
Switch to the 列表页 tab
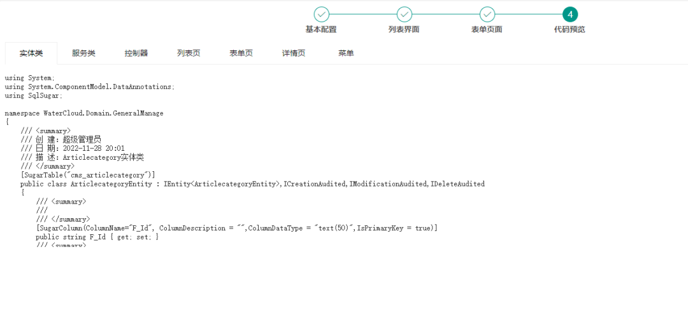189,53
